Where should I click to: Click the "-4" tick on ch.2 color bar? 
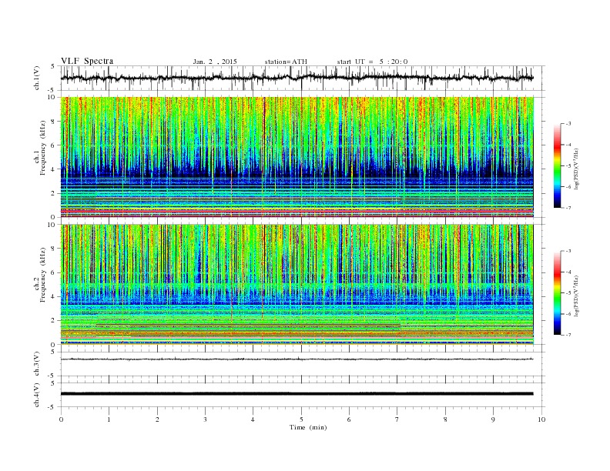click(568, 272)
